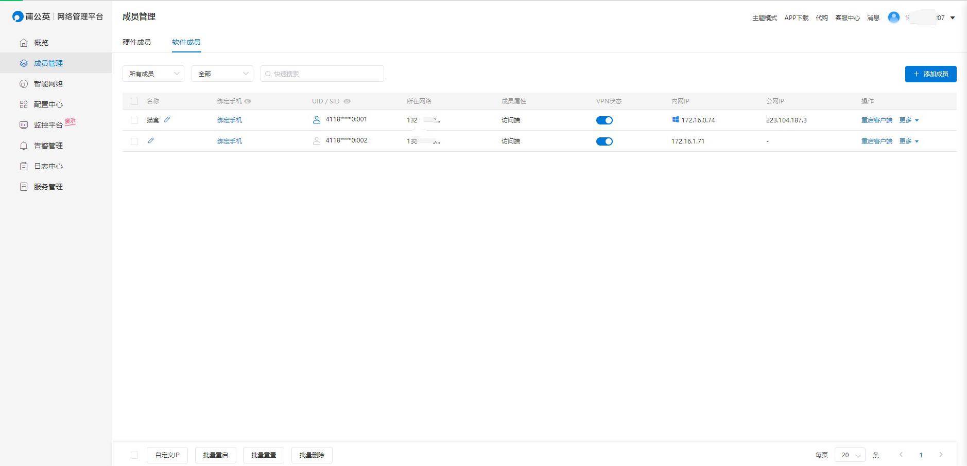
Task: Click 告警管理 bell icon
Action: pos(24,146)
